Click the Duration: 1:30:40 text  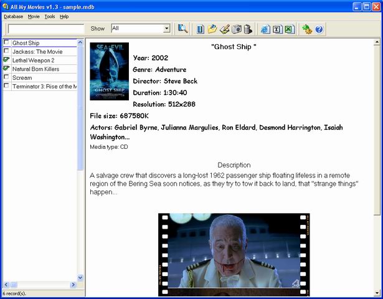(160, 93)
